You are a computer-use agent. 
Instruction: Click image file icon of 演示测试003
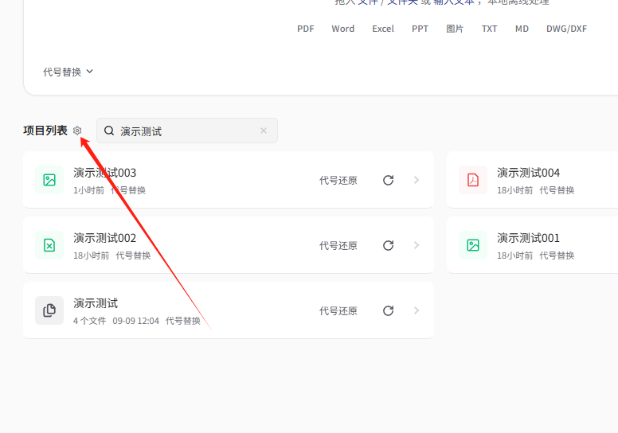pyautogui.click(x=49, y=180)
